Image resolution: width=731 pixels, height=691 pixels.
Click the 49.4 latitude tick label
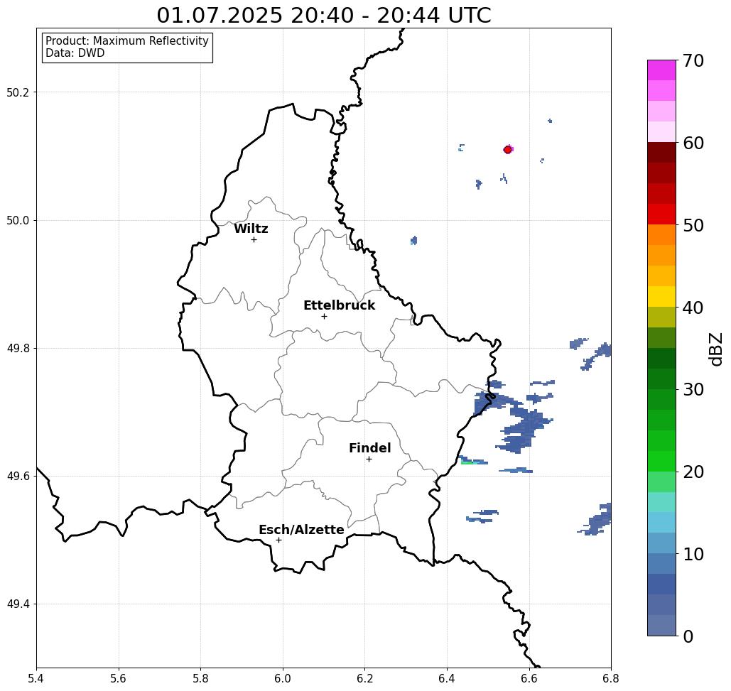pyautogui.click(x=18, y=604)
